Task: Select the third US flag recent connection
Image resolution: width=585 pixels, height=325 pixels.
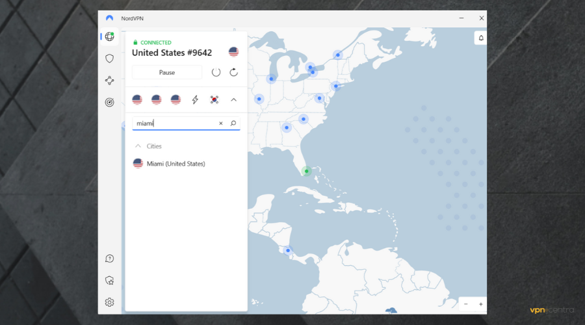Action: [175, 99]
